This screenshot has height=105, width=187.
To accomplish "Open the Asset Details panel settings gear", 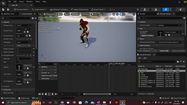I will [36, 18].
